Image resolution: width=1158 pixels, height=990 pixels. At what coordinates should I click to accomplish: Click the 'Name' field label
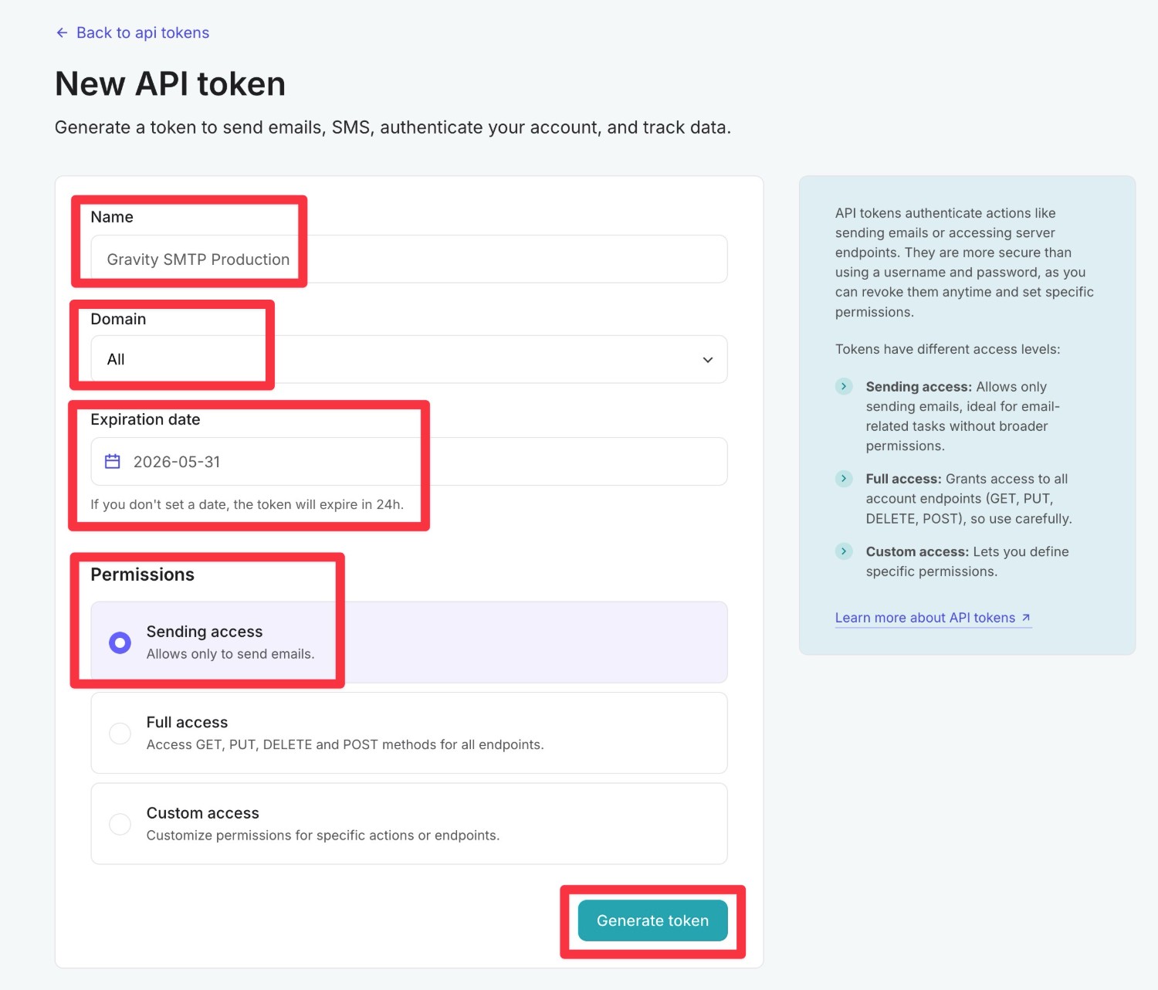tap(112, 217)
